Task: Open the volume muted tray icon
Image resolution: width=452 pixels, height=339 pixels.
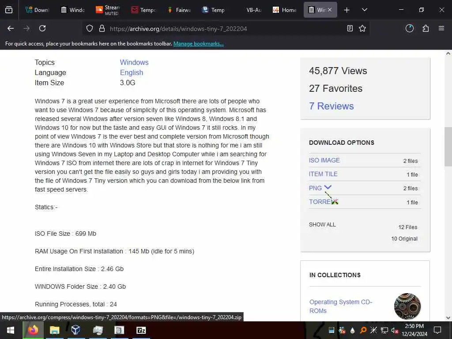Action: [x=395, y=330]
